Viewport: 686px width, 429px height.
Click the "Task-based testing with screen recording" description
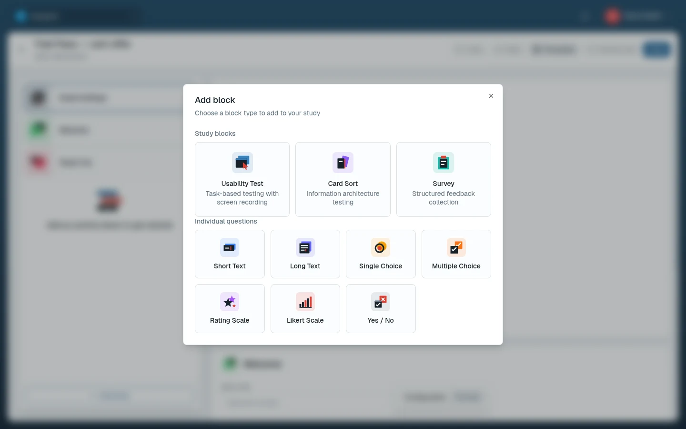242,198
